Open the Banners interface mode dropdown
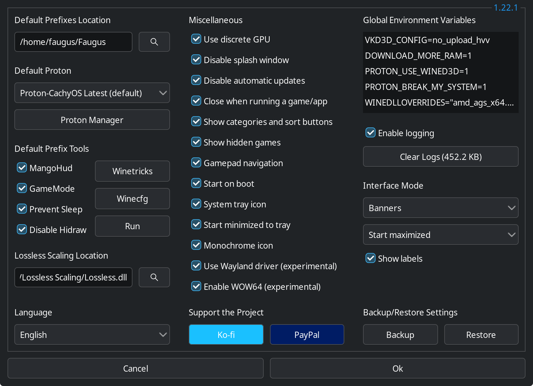This screenshot has height=386, width=533. (x=441, y=208)
